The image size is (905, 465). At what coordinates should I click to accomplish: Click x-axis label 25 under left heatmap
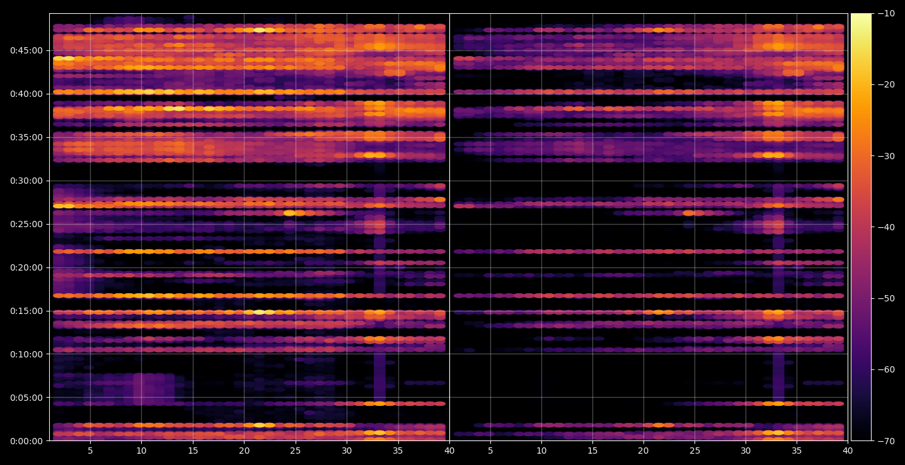tap(296, 451)
